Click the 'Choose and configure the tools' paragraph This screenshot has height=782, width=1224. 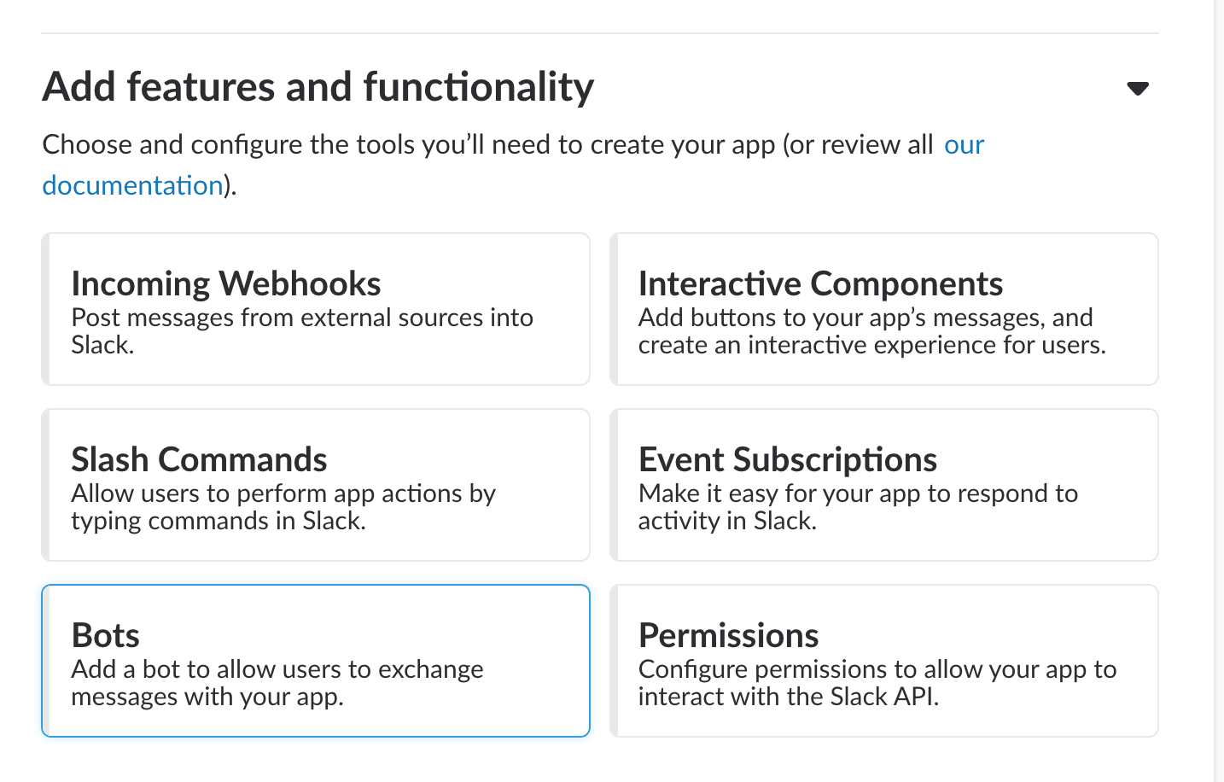click(487, 145)
